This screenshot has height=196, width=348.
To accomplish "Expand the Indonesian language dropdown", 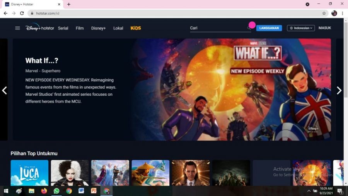I will [x=300, y=28].
